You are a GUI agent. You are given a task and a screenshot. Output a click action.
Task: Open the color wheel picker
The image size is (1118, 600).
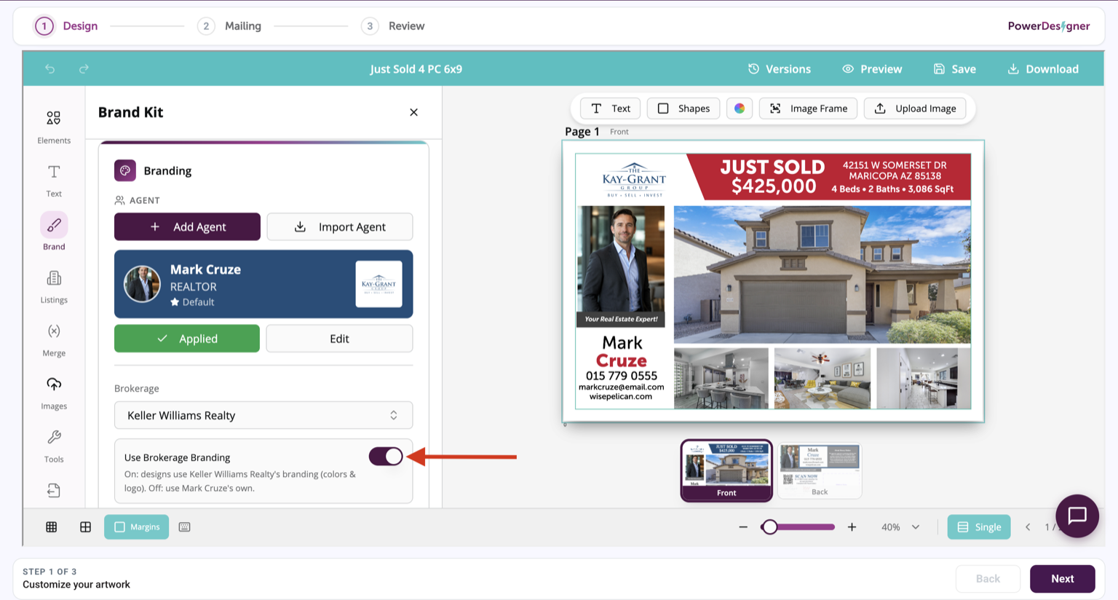coord(740,108)
